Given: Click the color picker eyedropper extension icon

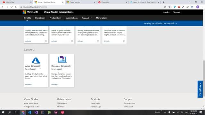Looking at the screenshot, I should (x=183, y=7).
